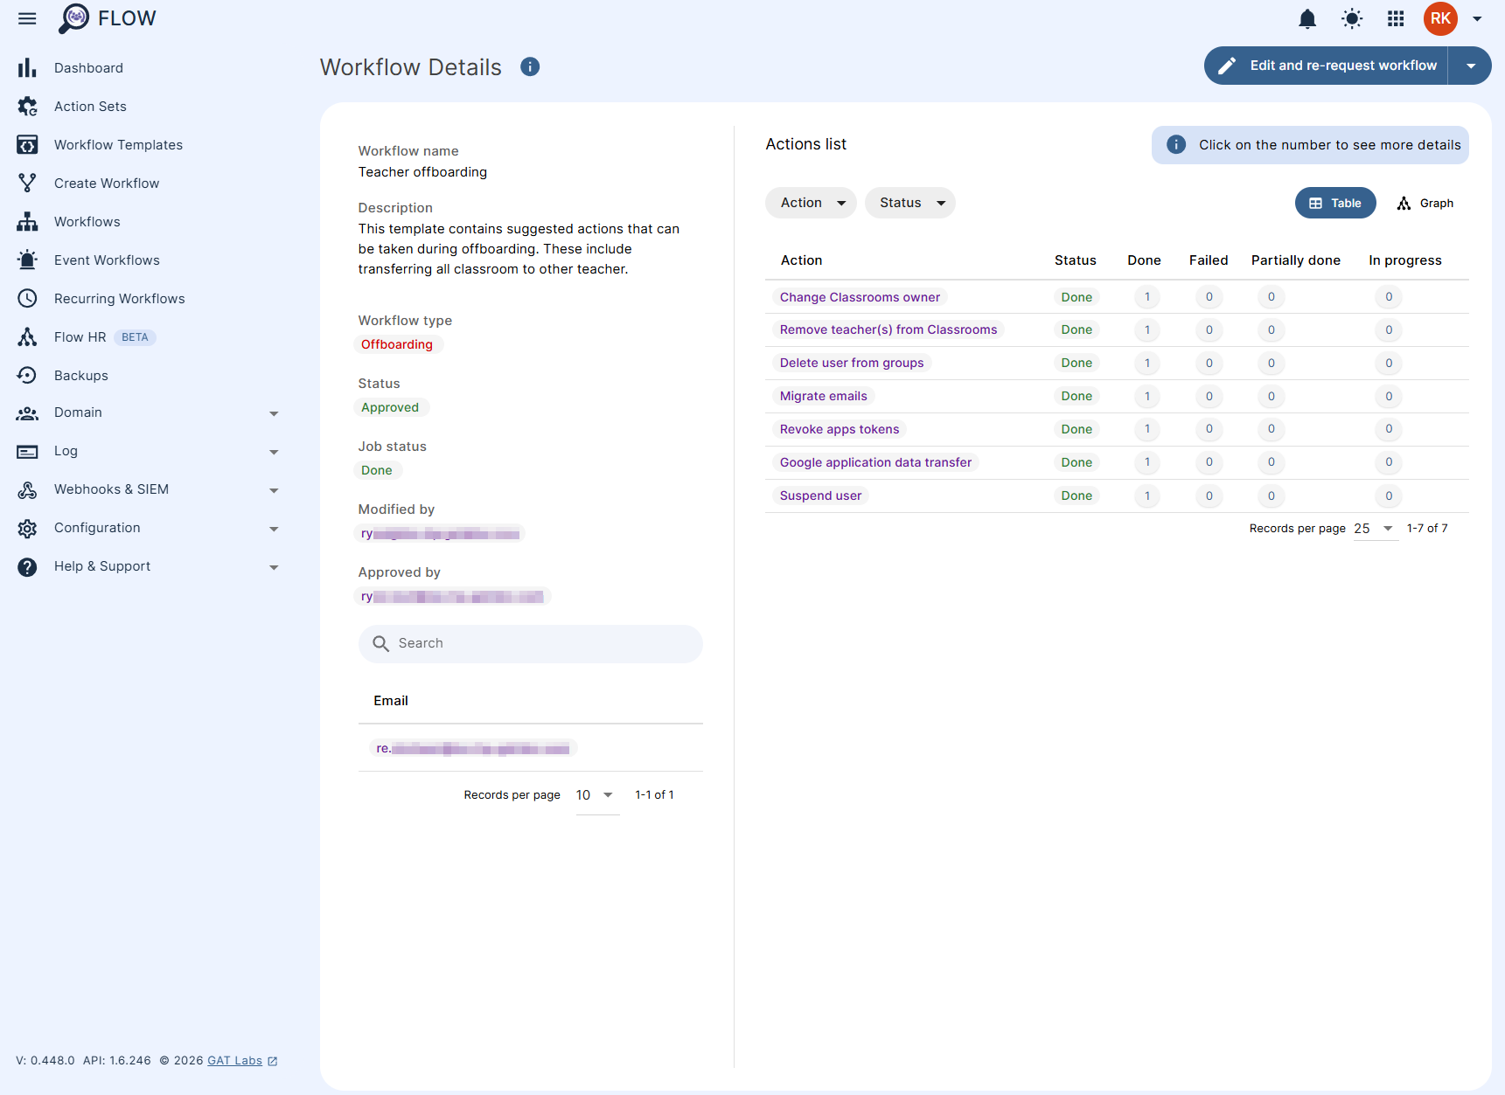Image resolution: width=1505 pixels, height=1095 pixels.
Task: Click into the email Search field
Action: (530, 644)
